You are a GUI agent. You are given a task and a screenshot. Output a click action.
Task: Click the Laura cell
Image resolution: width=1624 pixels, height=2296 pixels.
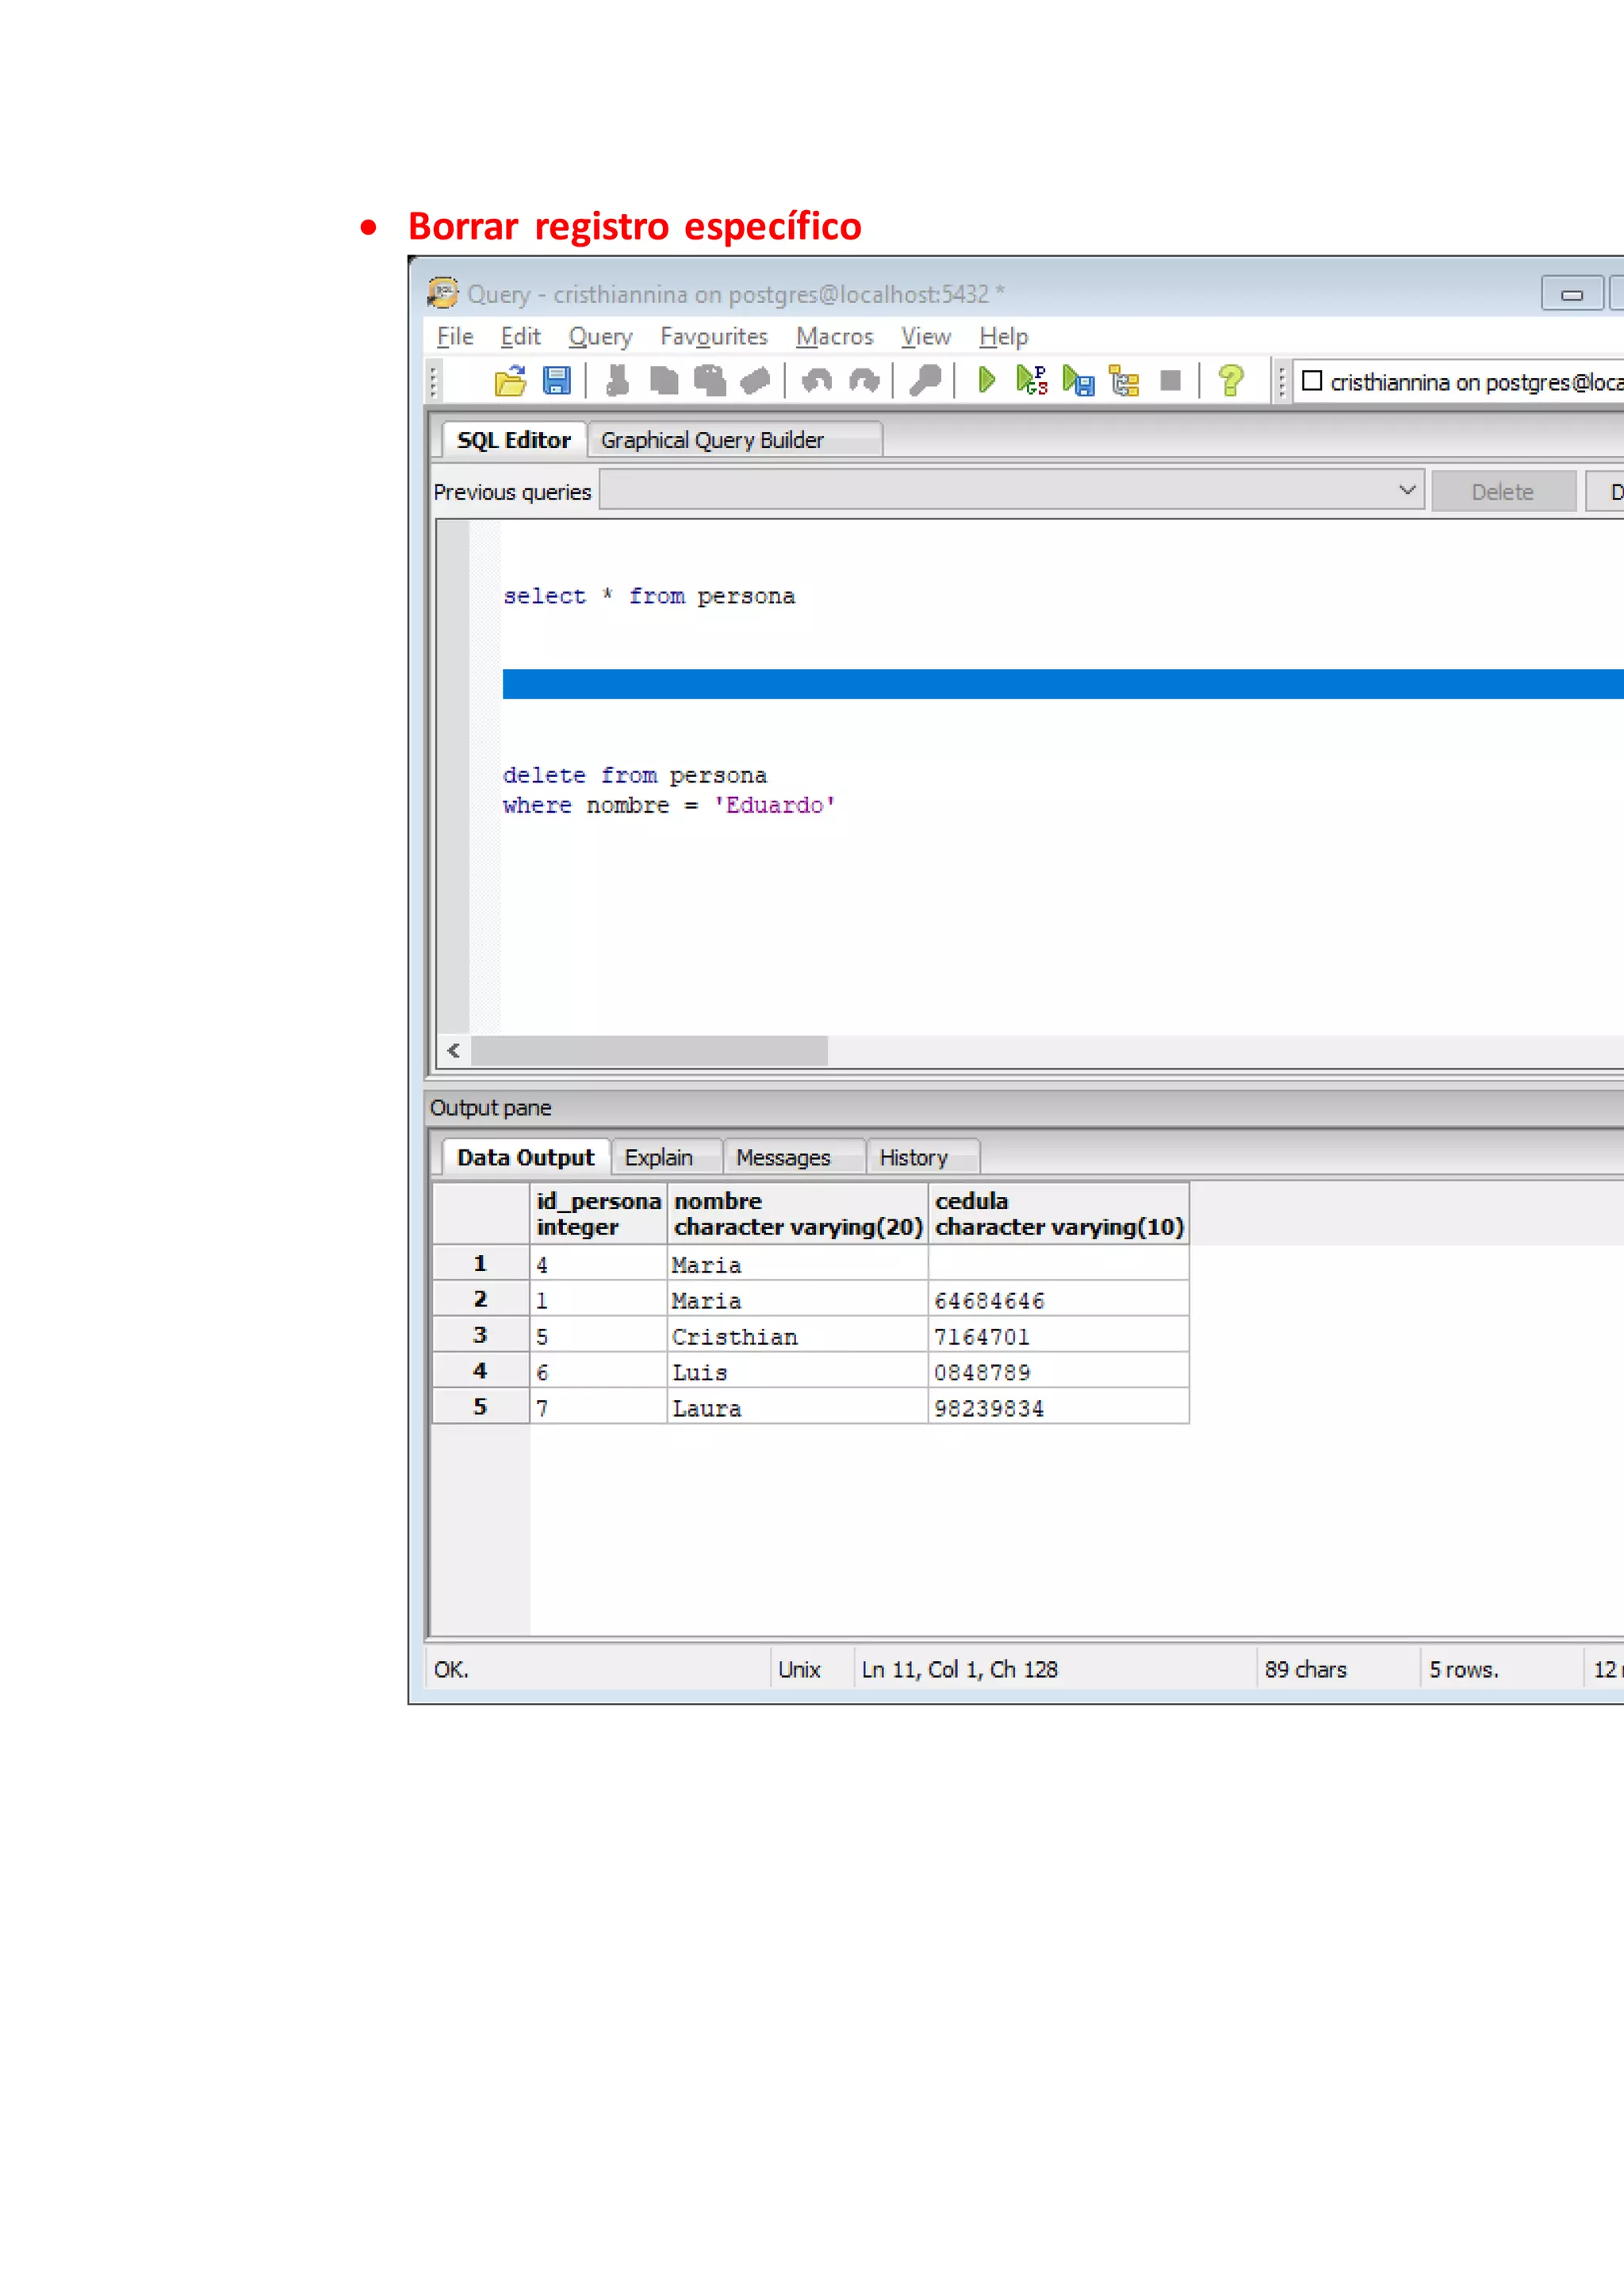798,1408
